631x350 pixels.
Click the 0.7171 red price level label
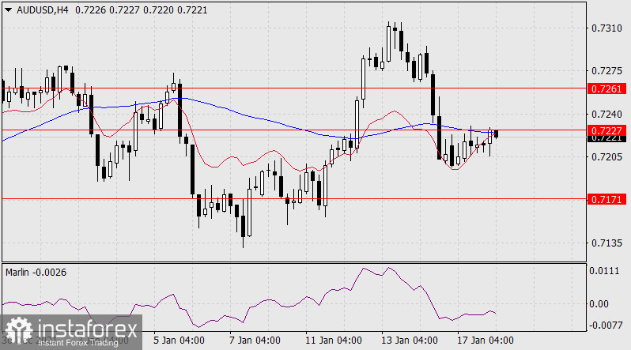point(606,199)
